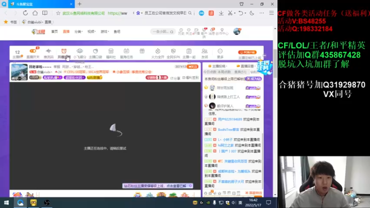Click the gift box toolbar icon

coord(142,51)
